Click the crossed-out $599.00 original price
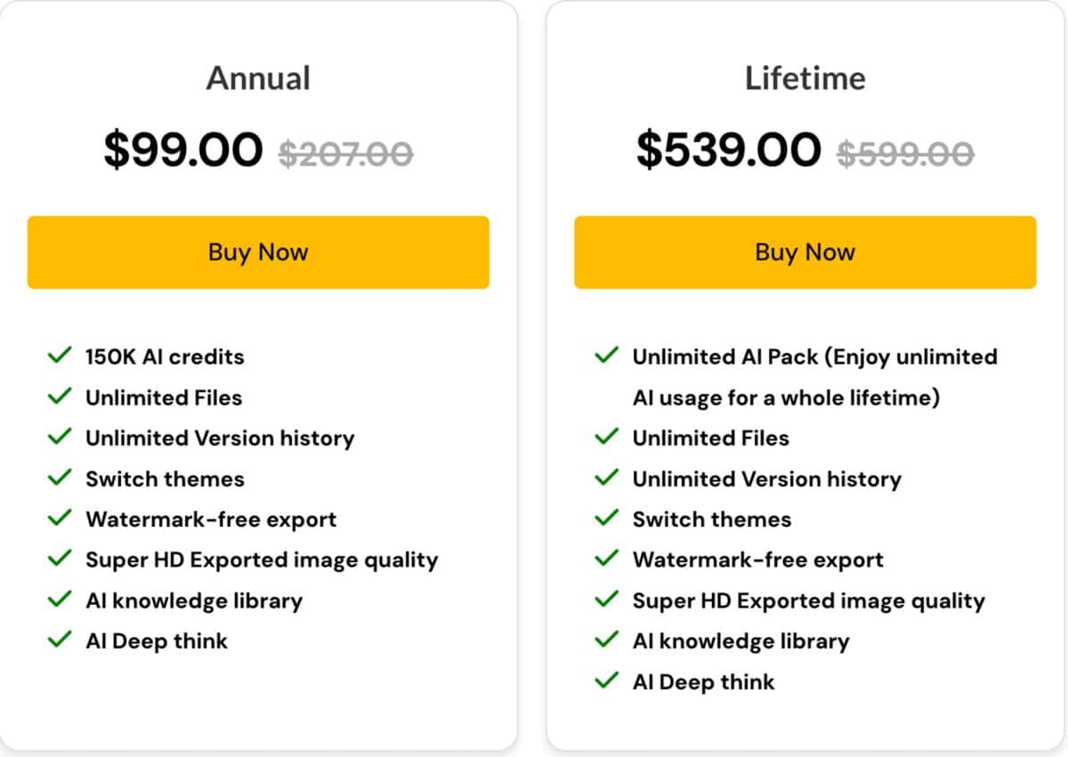 coord(905,154)
